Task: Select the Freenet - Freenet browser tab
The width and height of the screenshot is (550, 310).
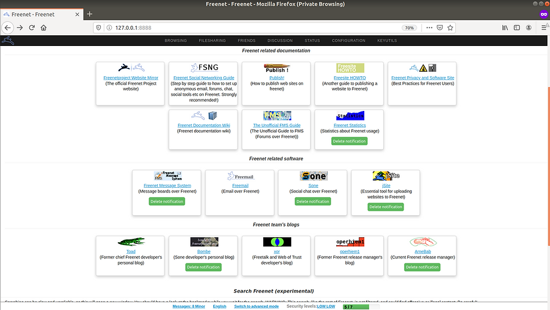Action: pyautogui.click(x=42, y=15)
